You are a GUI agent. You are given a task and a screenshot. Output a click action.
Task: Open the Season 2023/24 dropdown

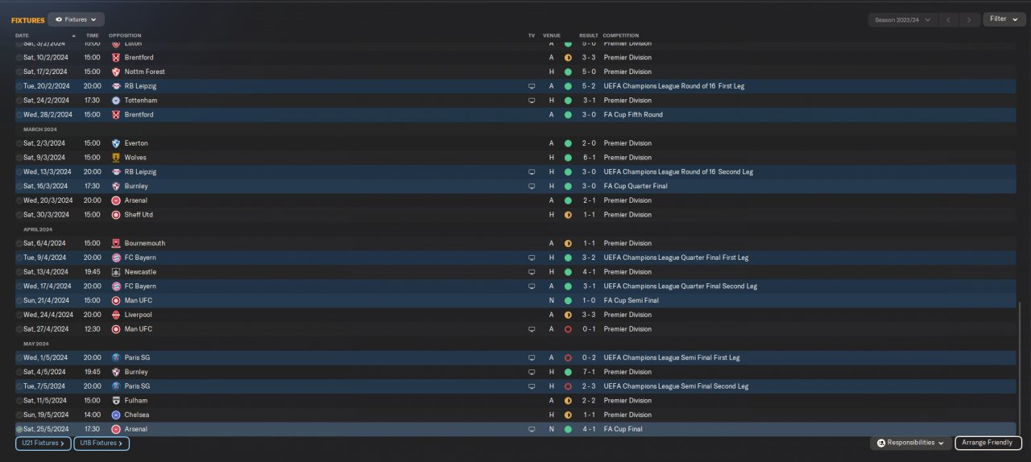tap(903, 19)
